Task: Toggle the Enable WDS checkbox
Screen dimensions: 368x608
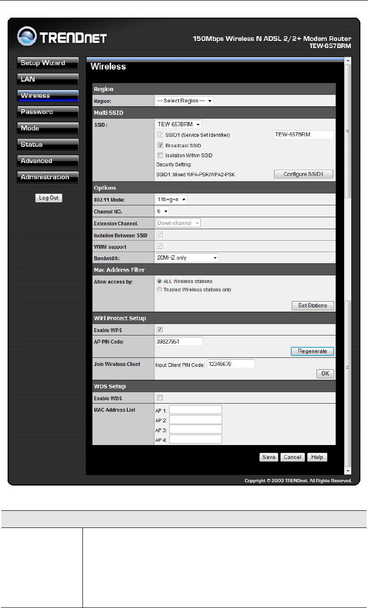Action: (x=160, y=398)
